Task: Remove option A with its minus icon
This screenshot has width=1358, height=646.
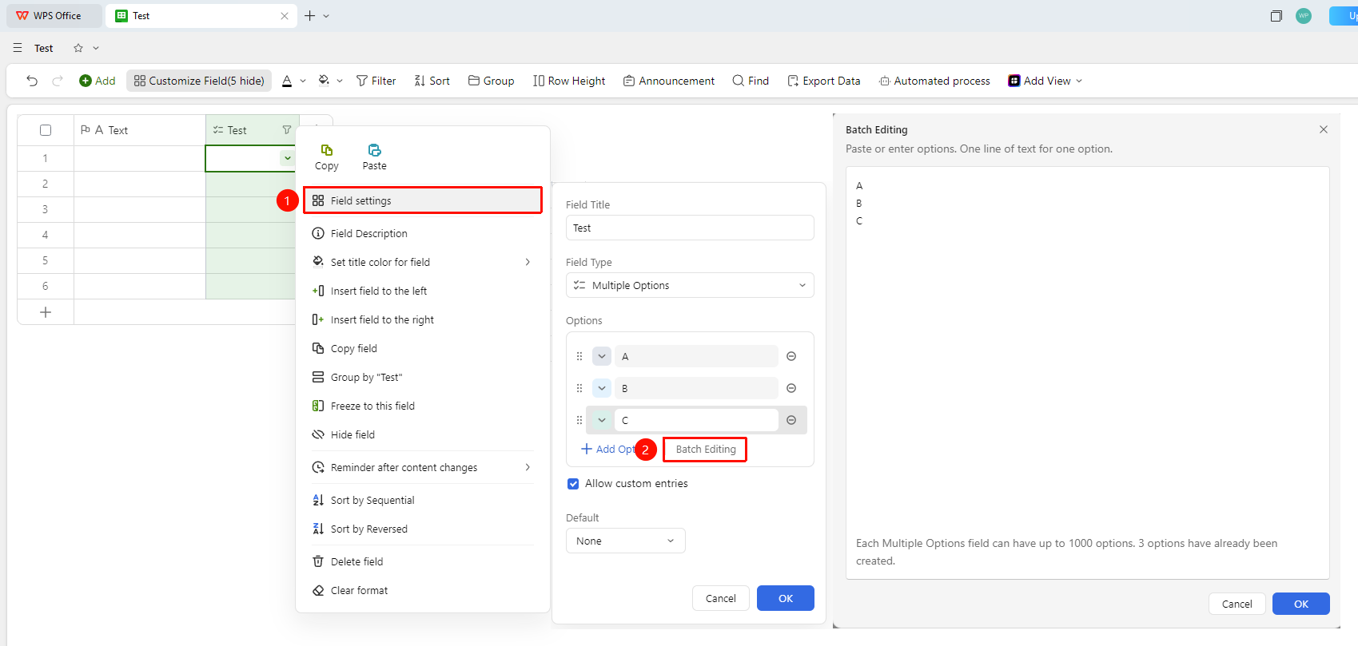Action: [791, 356]
